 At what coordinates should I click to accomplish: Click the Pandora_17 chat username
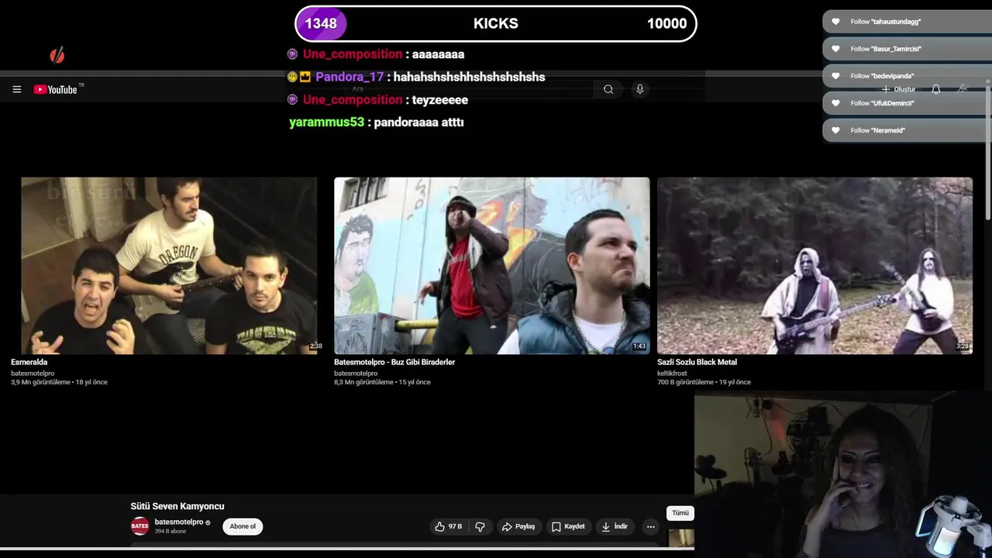(350, 77)
